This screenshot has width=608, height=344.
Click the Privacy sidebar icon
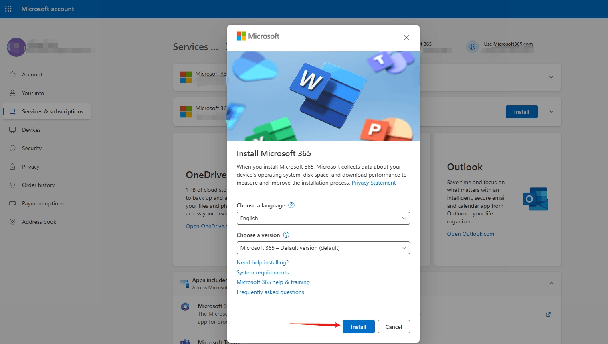(13, 167)
